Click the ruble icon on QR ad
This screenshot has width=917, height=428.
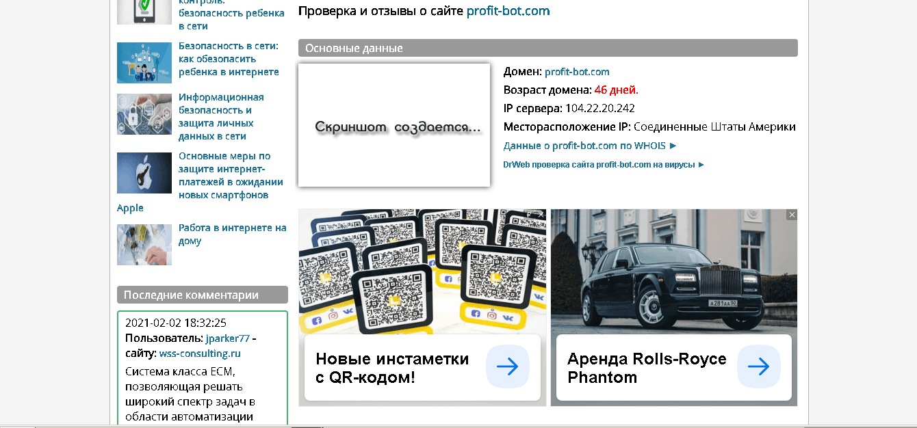[529, 215]
